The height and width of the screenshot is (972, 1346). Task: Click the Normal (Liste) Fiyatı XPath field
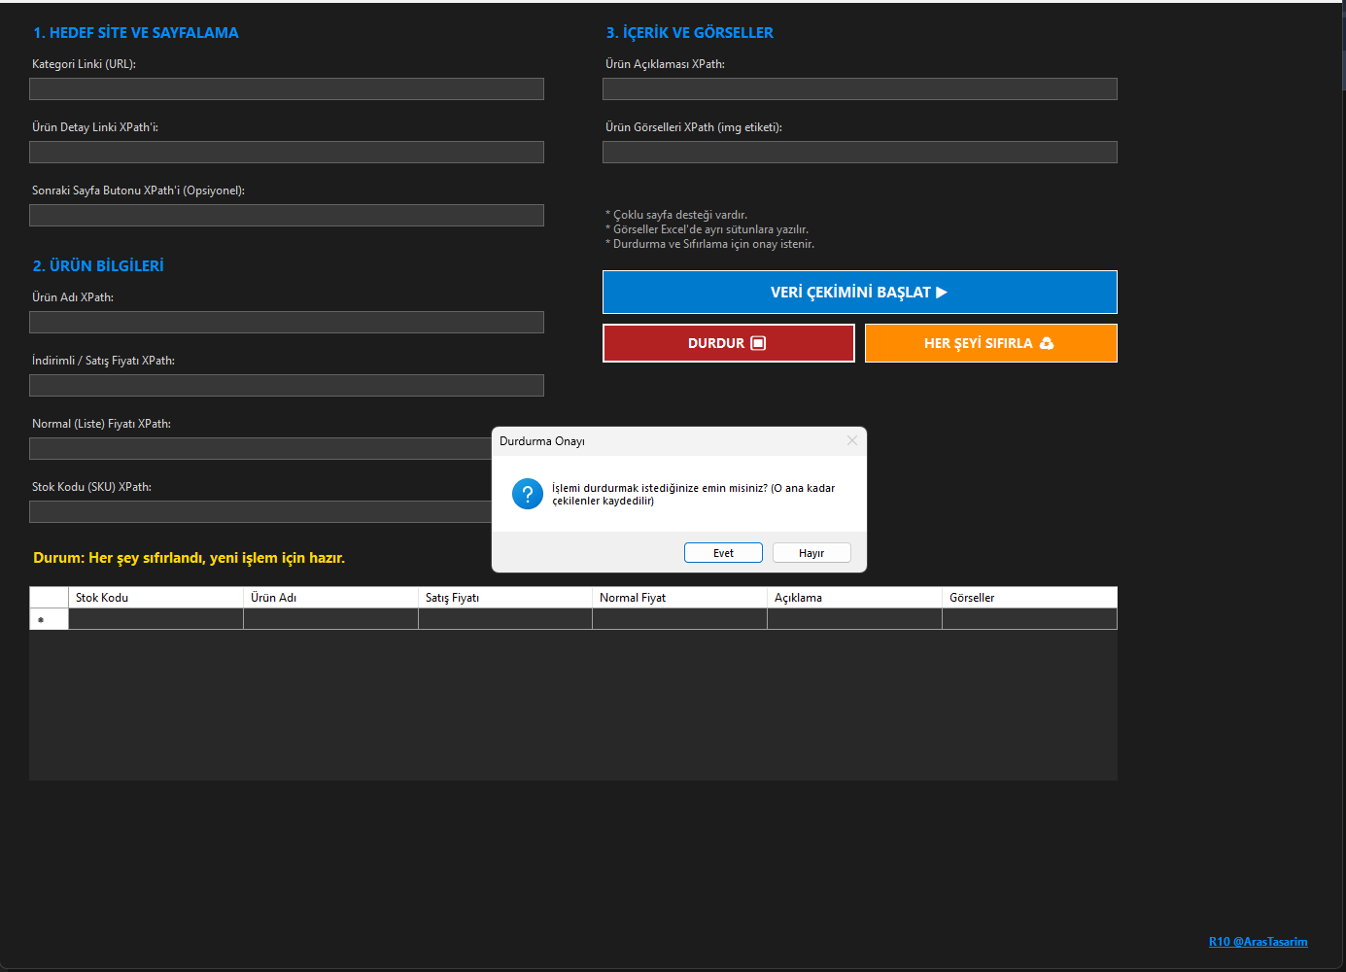tap(260, 449)
